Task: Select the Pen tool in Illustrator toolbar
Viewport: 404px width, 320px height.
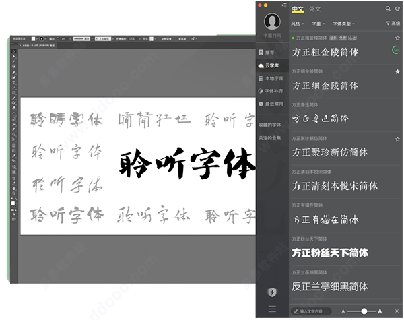Action: tap(14, 73)
